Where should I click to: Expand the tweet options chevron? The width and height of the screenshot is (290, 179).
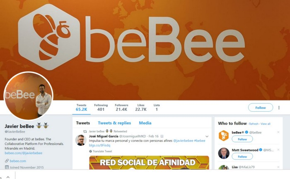(207, 136)
